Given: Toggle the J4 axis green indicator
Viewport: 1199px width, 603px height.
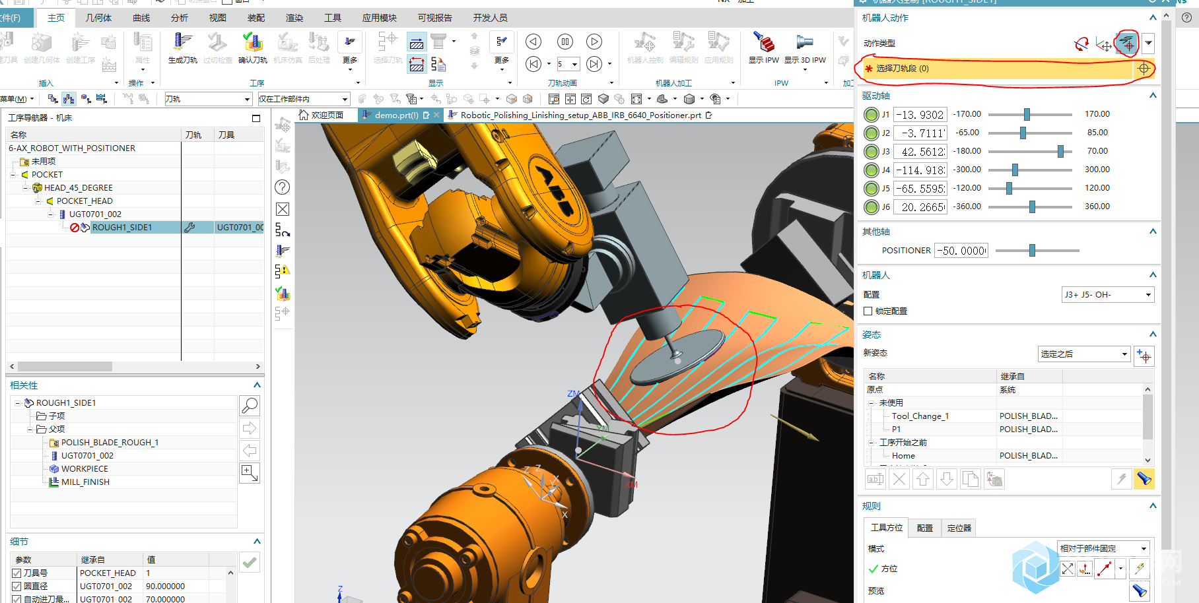Looking at the screenshot, I should pyautogui.click(x=872, y=170).
